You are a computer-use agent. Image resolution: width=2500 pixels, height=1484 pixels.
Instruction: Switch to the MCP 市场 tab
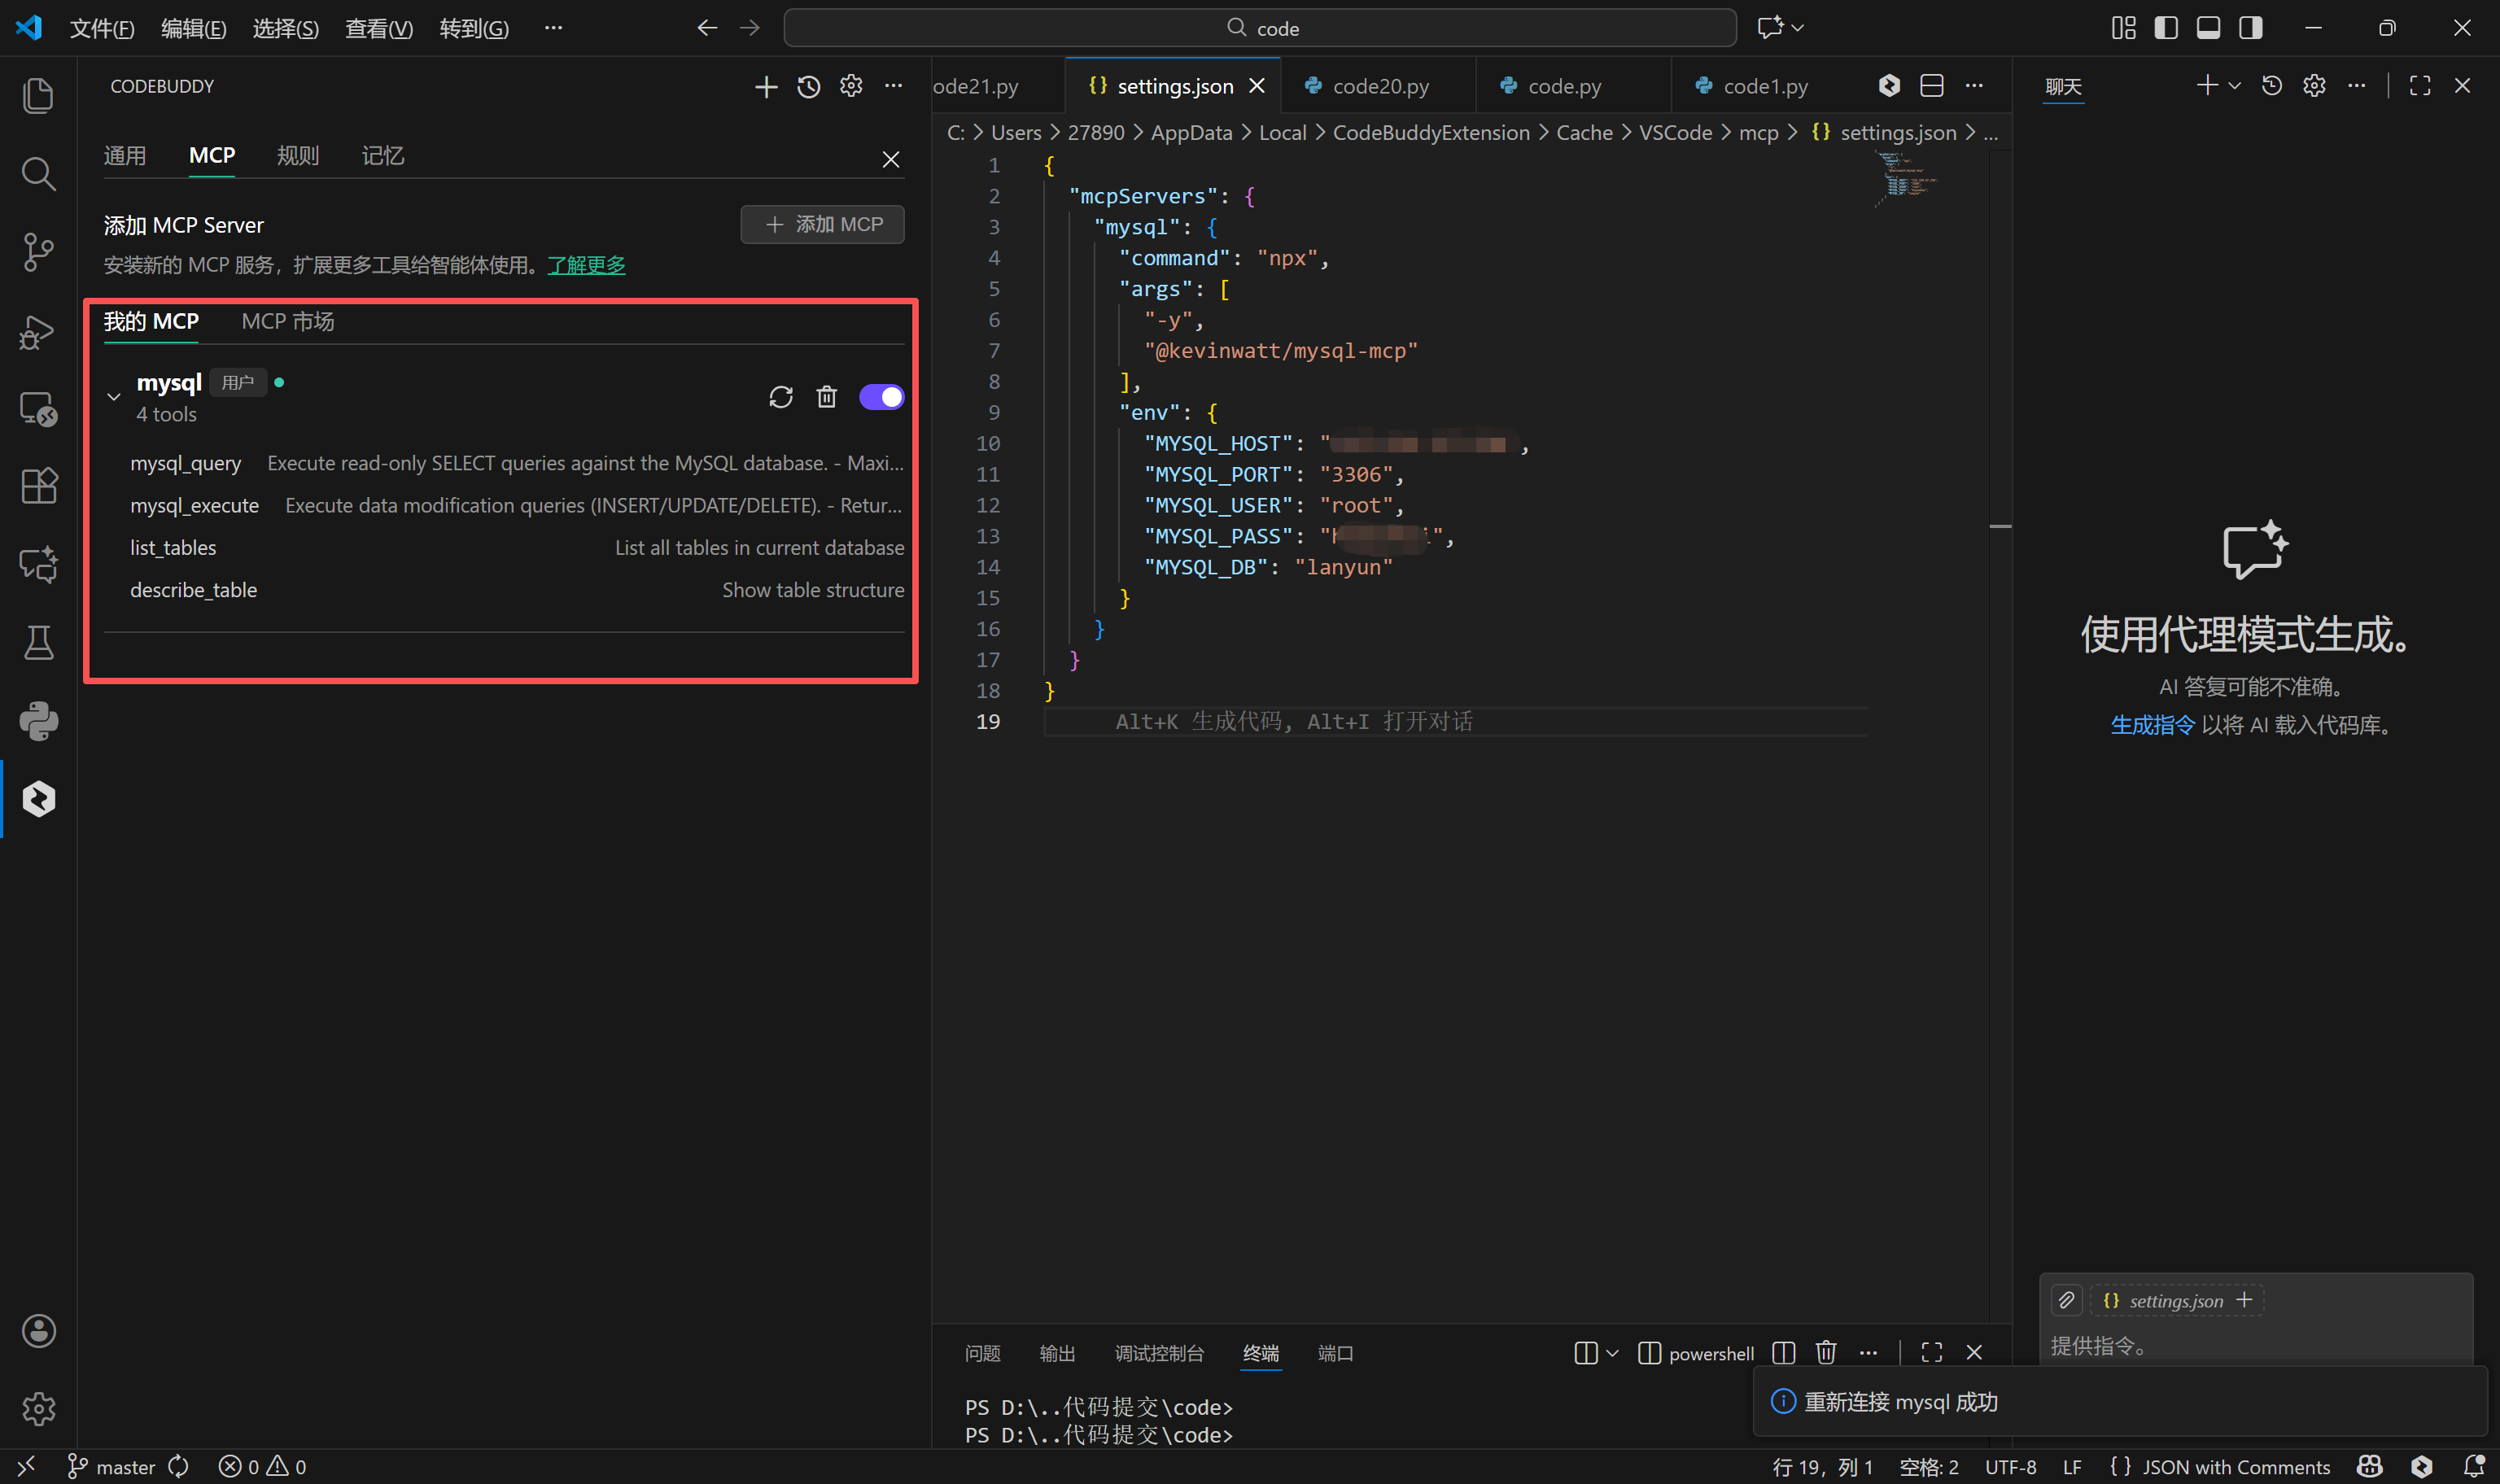pos(287,321)
